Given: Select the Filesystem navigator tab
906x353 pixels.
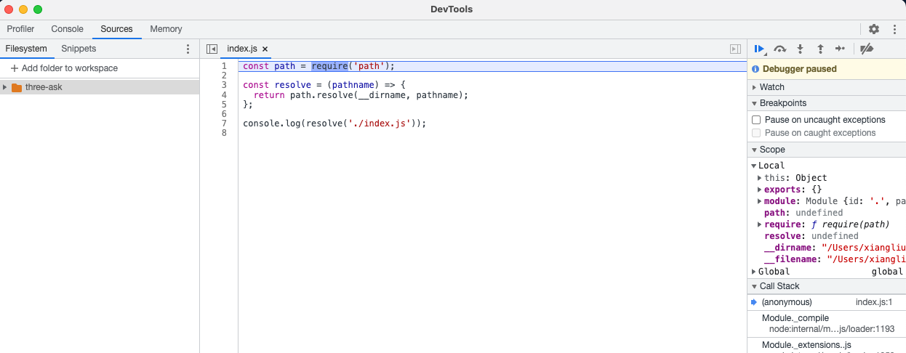Looking at the screenshot, I should click(26, 49).
